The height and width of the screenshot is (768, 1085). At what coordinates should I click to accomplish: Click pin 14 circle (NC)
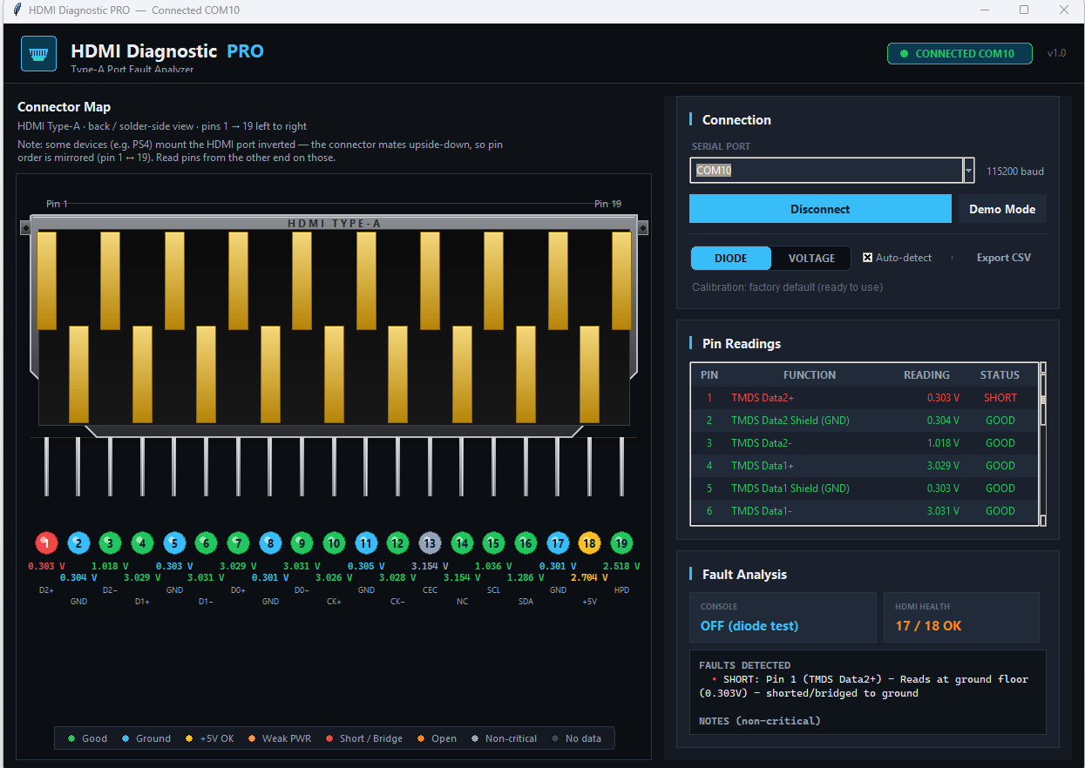(462, 543)
